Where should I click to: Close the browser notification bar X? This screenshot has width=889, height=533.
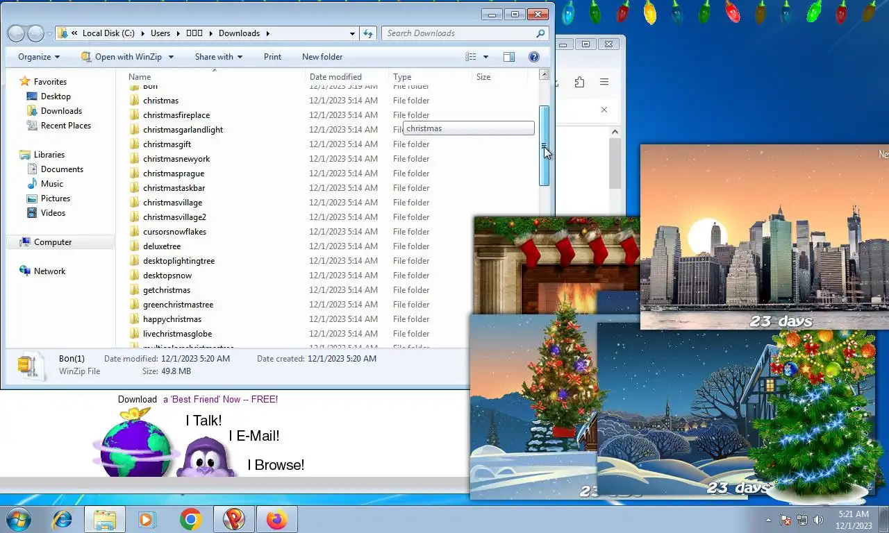(604, 110)
